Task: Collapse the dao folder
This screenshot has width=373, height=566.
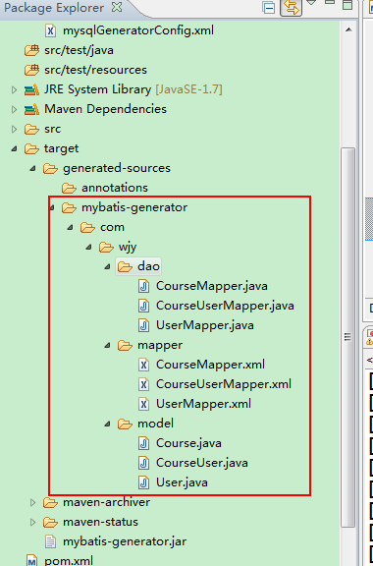Action: (108, 266)
